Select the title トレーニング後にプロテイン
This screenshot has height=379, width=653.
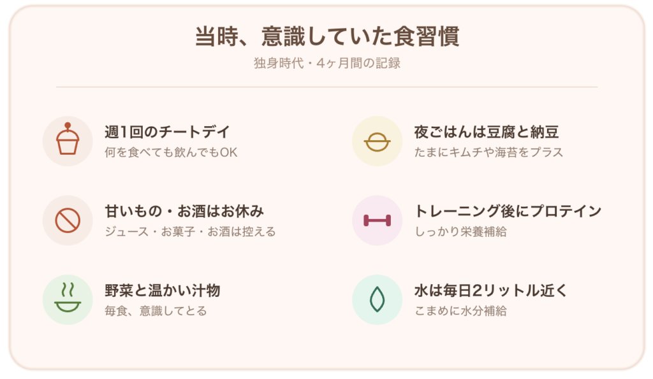(x=508, y=211)
